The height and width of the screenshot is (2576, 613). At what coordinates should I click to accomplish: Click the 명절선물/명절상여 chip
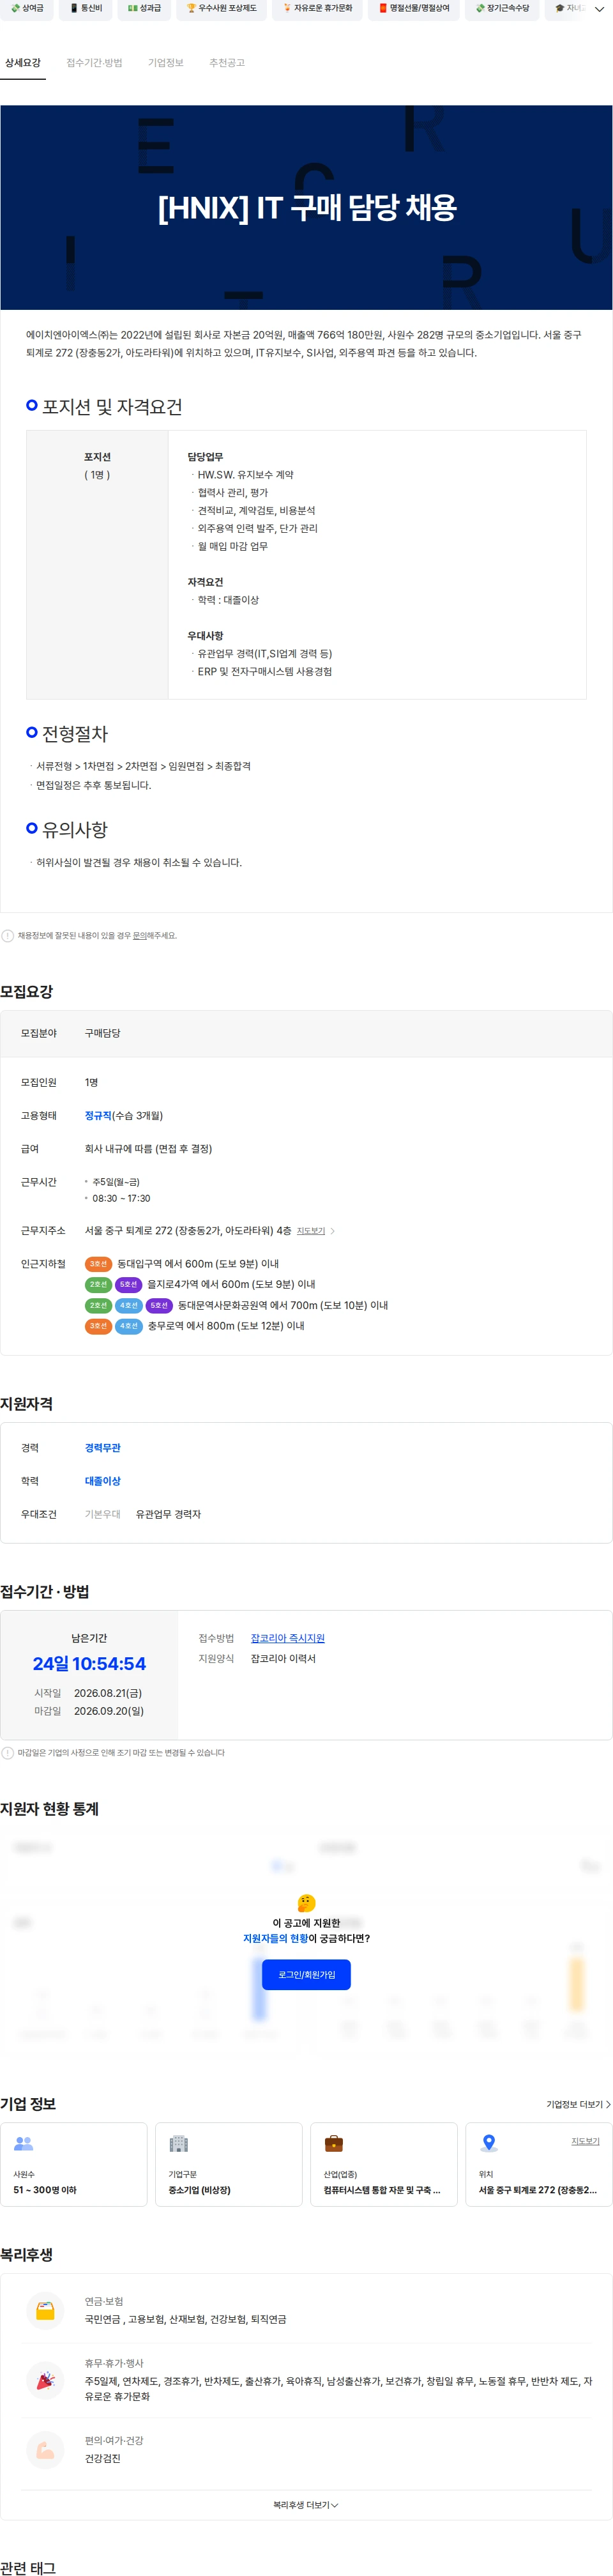coord(414,9)
